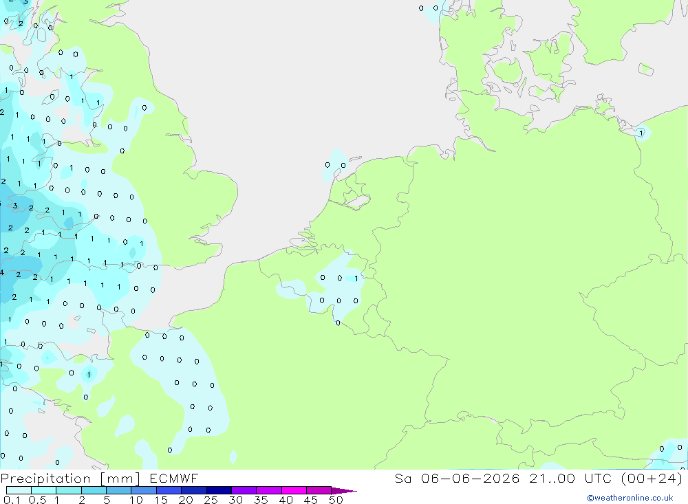Click the legend swatch between 40 and 45
Screen dimensions: 688x504
pos(294,490)
